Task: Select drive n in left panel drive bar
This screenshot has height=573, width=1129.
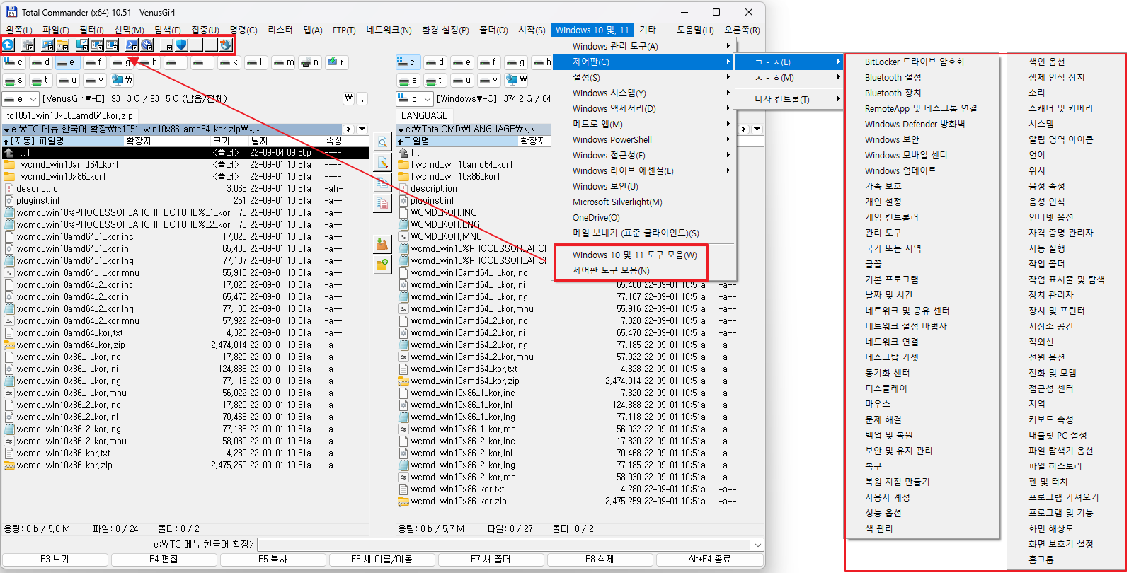Action: [x=309, y=62]
